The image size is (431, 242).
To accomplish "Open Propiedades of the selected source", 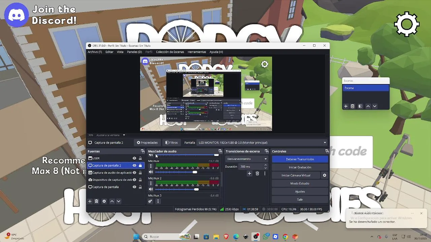I will 147,143.
